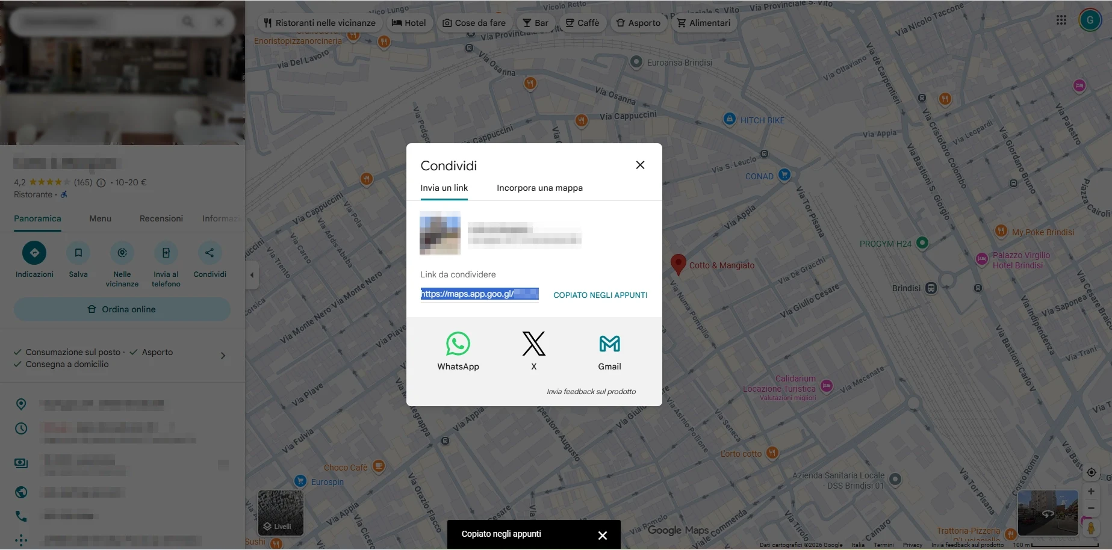The width and height of the screenshot is (1112, 550).
Task: Open the Informazioni tab
Action: (x=222, y=218)
